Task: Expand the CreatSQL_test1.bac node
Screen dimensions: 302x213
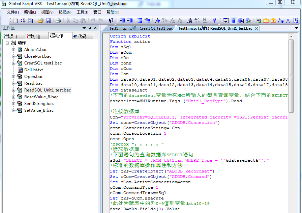Action: click(13, 63)
